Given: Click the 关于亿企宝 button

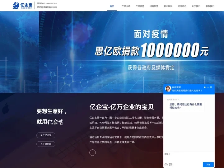Looking at the screenshot, I should [x=46, y=135].
